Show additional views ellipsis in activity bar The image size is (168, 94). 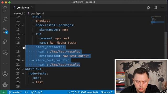pyautogui.click(x=5, y=63)
